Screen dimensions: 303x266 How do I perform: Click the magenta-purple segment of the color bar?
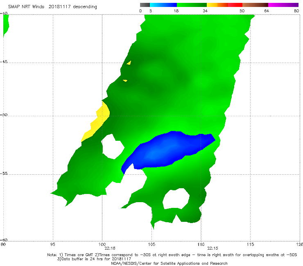pyautogui.click(x=283, y=5)
